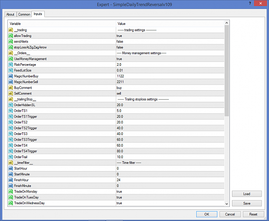Click the __trading string icon

coord(11,30)
